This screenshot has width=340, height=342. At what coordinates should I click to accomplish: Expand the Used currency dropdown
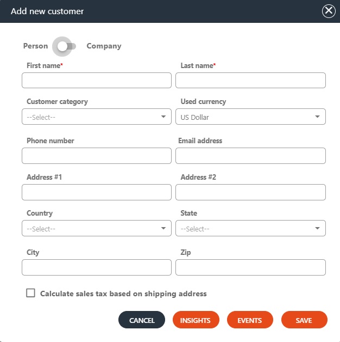[250, 117]
